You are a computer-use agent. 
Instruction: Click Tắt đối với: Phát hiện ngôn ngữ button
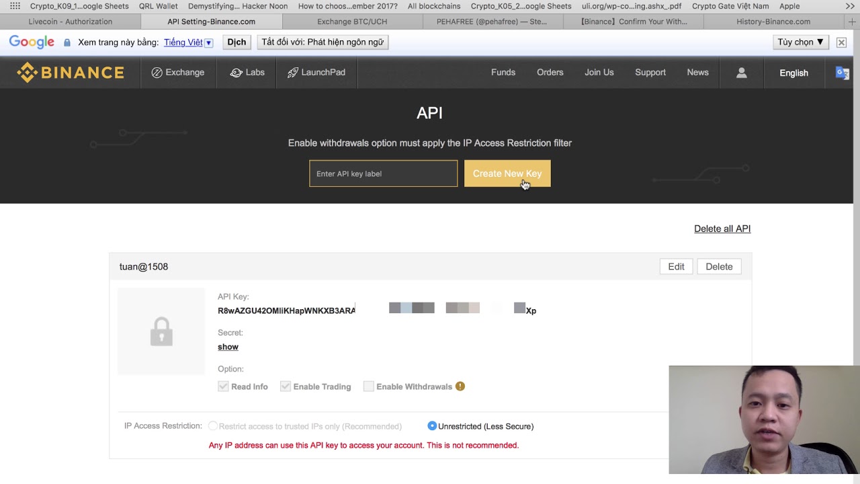[x=322, y=42]
